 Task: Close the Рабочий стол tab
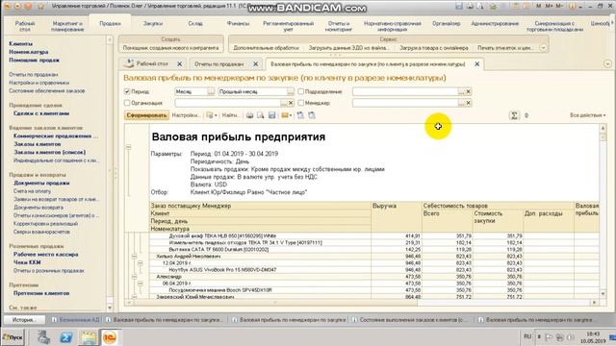pyautogui.click(x=180, y=64)
